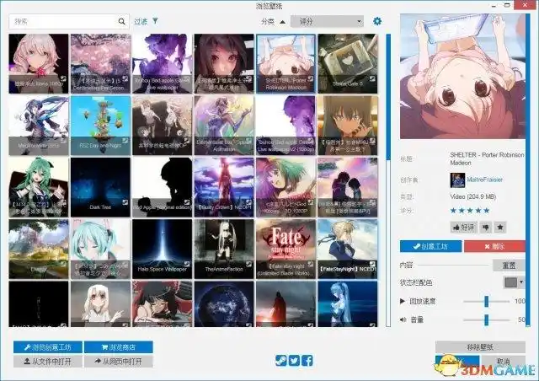This screenshot has height=381, width=539.
Task: Adjust the 回放速度 playback speed slider
Action: [486, 301]
